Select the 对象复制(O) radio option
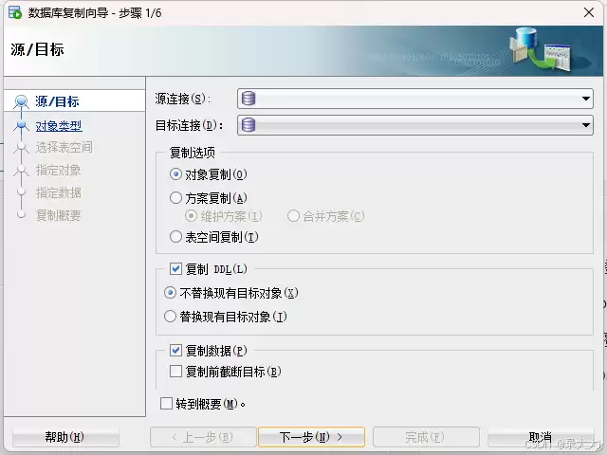The height and width of the screenshot is (455, 607). click(175, 174)
